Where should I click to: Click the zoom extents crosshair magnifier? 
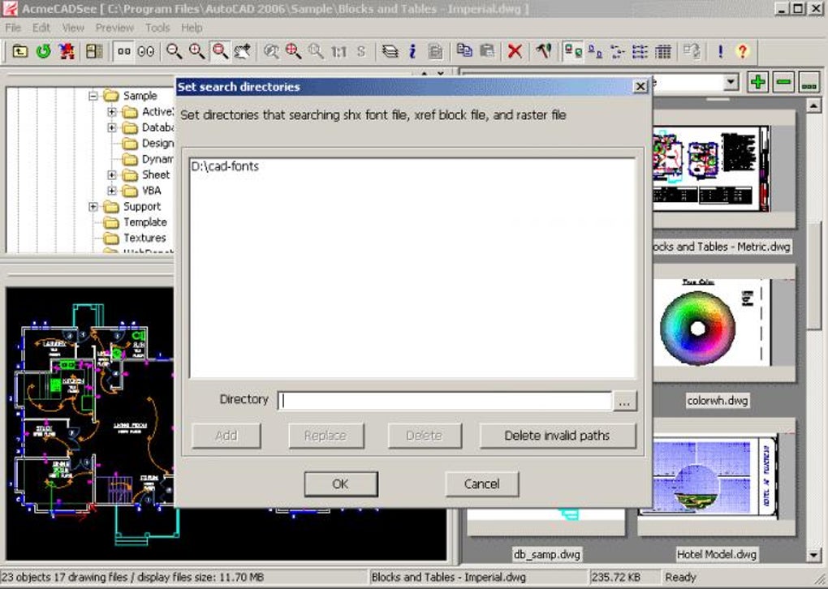pyautogui.click(x=293, y=51)
